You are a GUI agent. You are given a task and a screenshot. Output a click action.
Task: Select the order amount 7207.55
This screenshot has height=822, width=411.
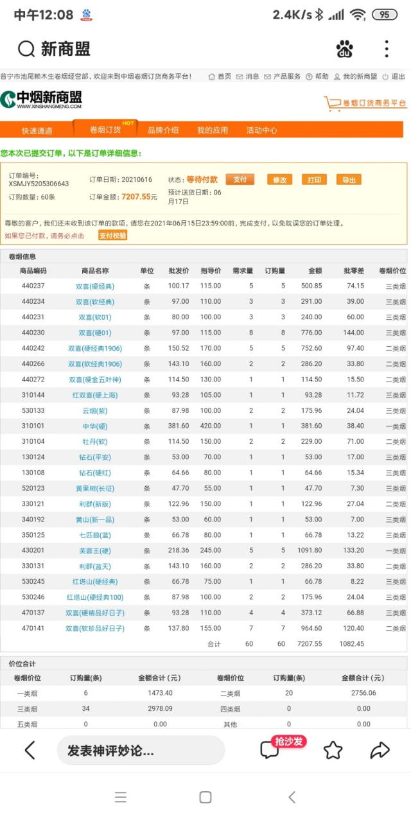(136, 197)
